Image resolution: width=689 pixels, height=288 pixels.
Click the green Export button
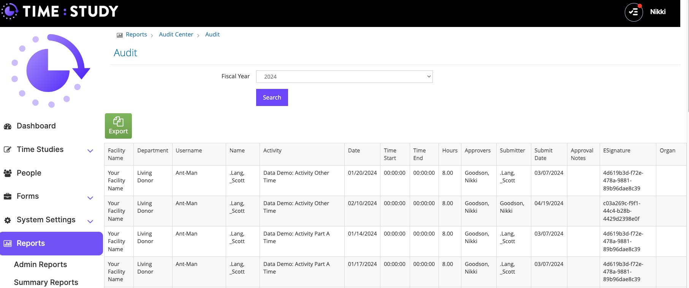pyautogui.click(x=118, y=126)
